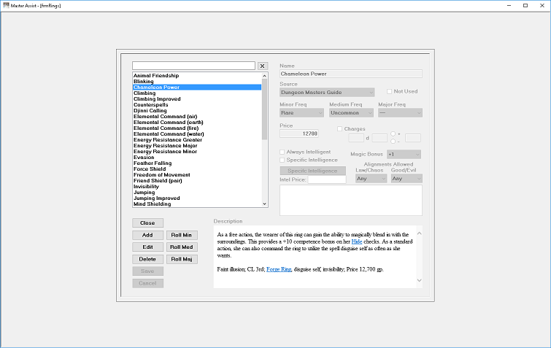Select Invisibility in the ring list
This screenshot has height=348, width=551.
146,187
